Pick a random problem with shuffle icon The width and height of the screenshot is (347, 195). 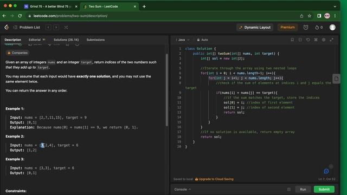(66, 28)
